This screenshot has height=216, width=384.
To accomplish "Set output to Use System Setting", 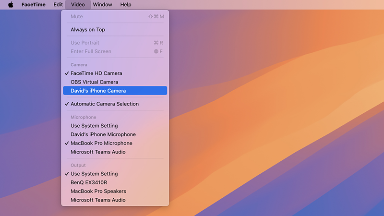I will click(x=94, y=174).
